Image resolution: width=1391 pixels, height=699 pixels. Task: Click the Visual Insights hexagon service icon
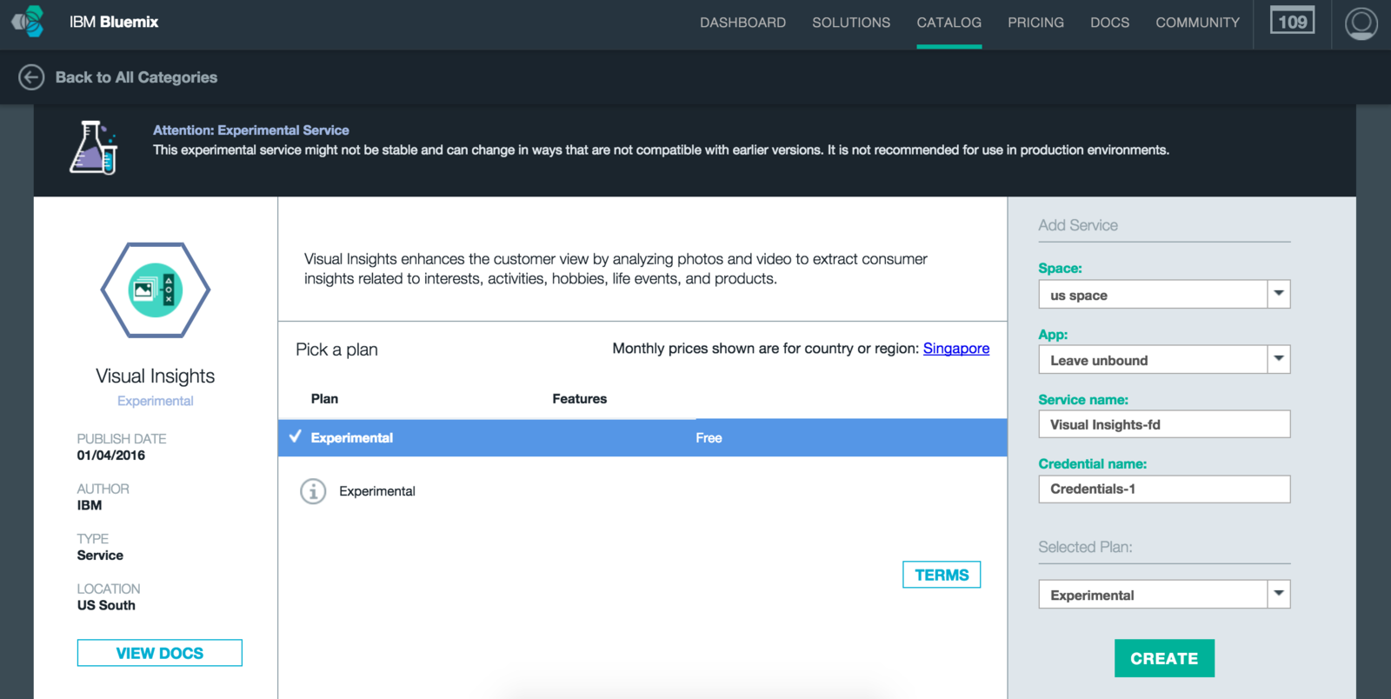[x=156, y=290]
